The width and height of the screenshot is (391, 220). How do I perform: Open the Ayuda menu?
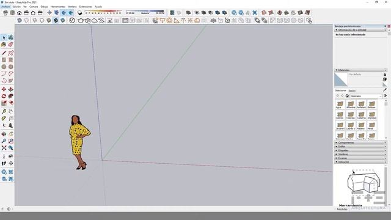tap(98, 7)
